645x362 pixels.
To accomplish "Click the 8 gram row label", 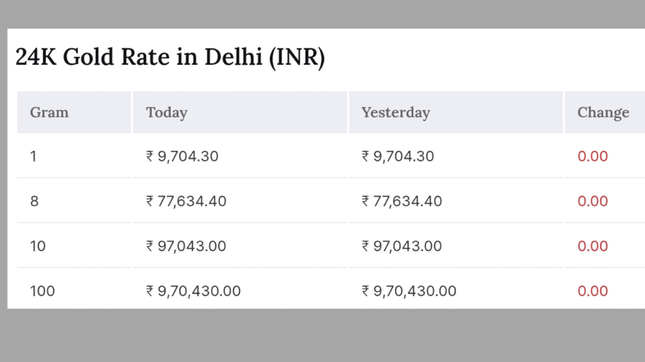I will point(34,201).
